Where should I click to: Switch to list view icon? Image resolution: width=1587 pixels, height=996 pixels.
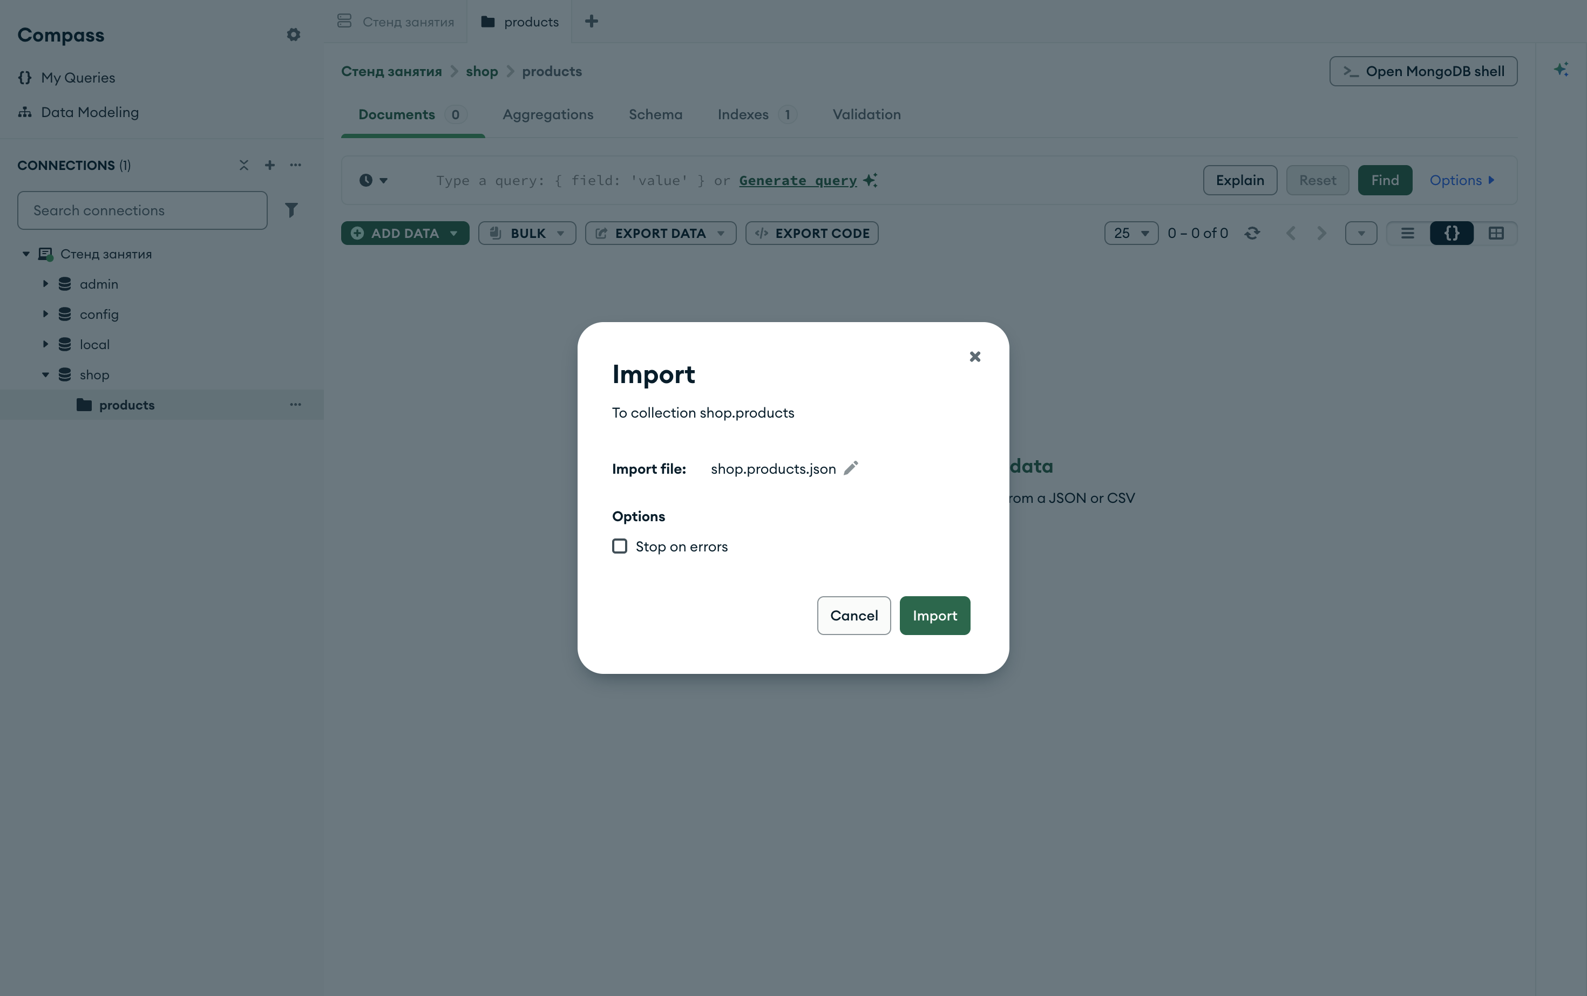(x=1408, y=233)
